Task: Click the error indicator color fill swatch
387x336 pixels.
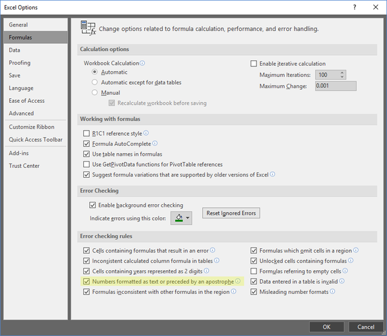Action: (179, 218)
